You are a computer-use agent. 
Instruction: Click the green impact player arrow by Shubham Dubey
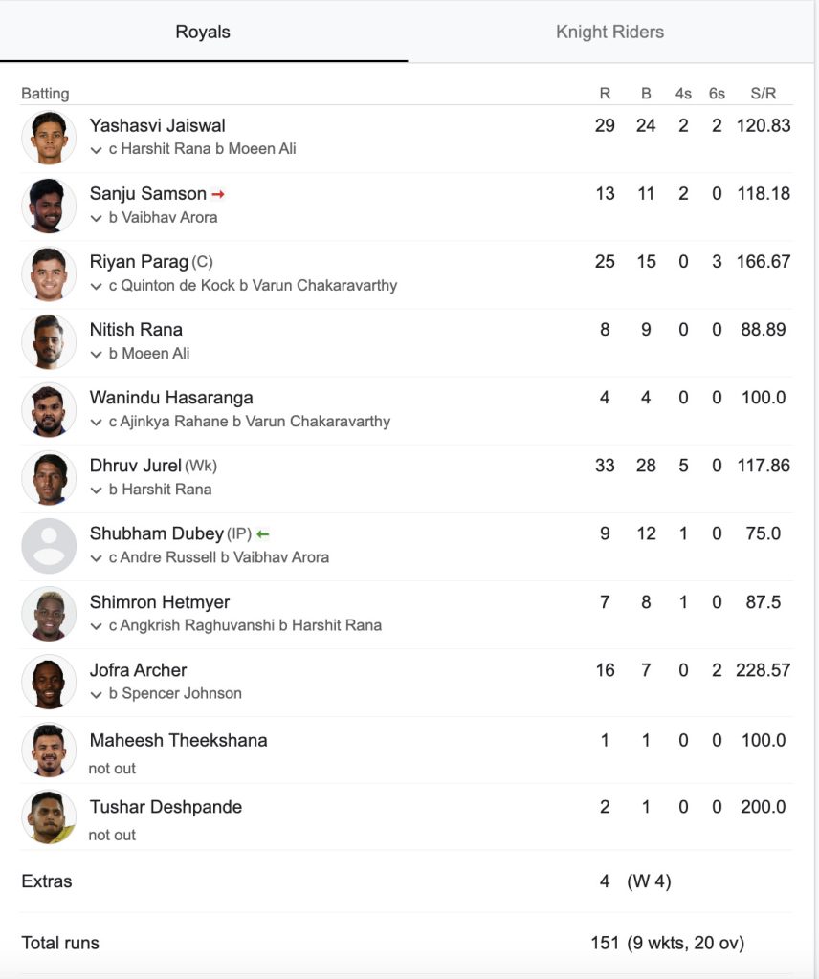coord(263,534)
